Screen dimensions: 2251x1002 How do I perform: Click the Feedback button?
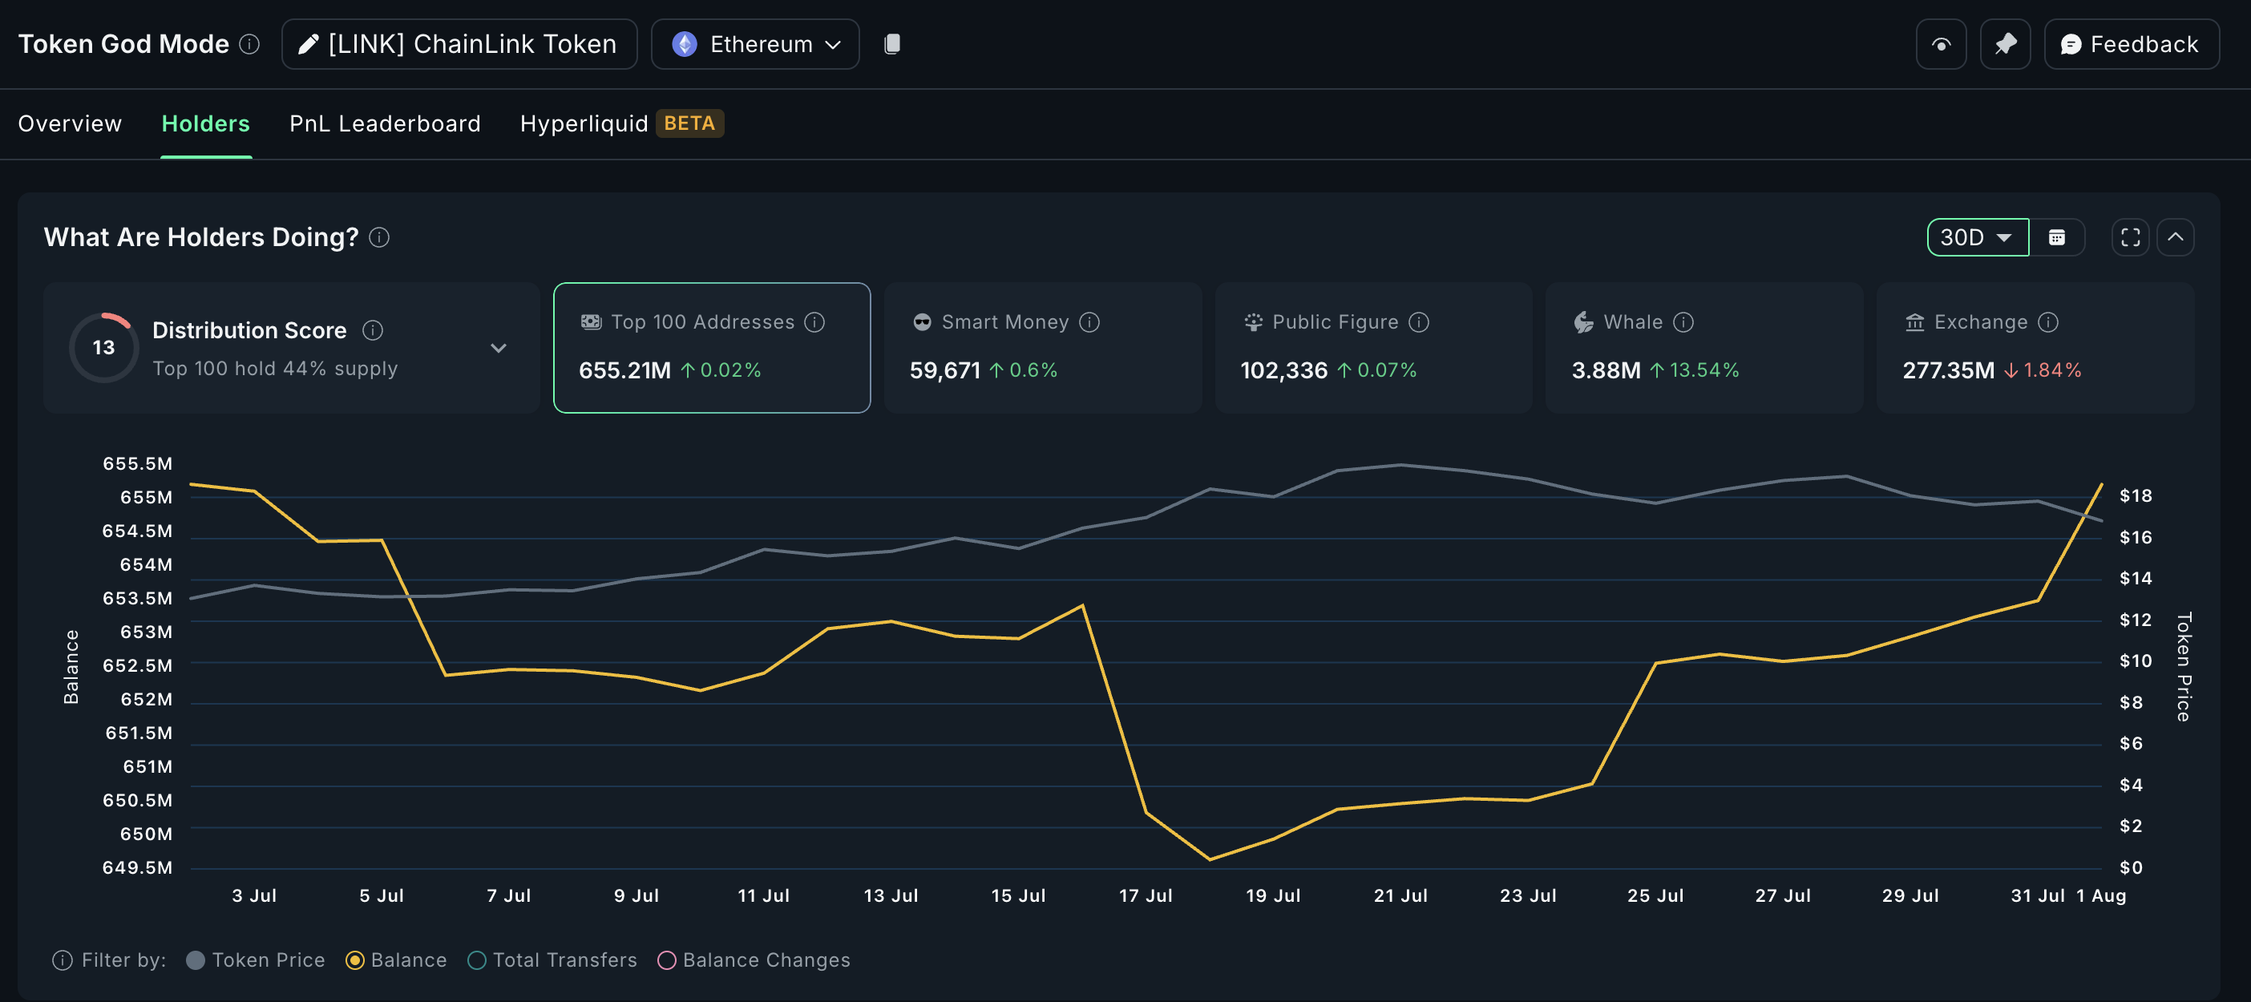pyautogui.click(x=2131, y=43)
